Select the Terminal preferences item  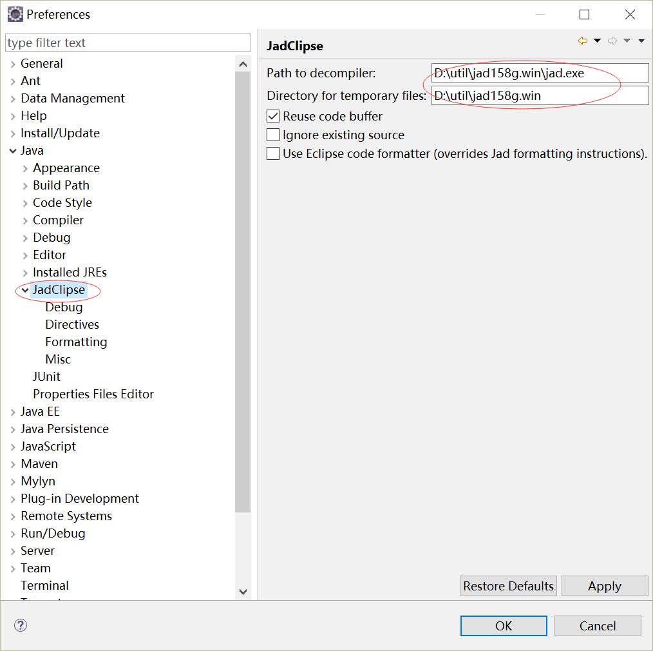tap(44, 585)
